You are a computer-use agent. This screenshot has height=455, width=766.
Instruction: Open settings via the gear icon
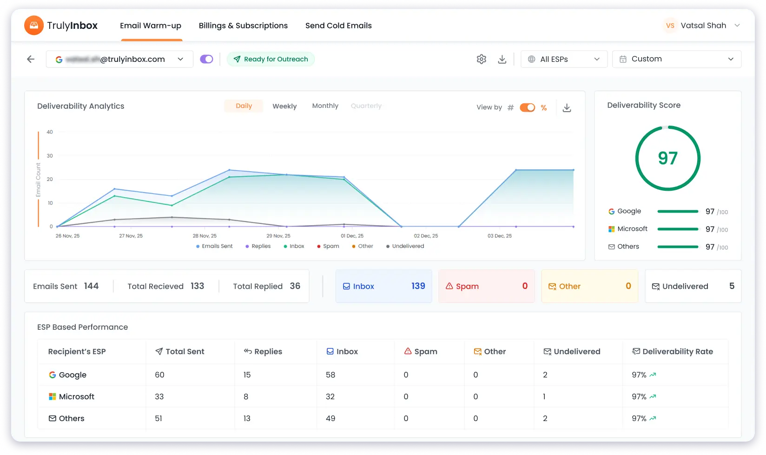(x=482, y=59)
